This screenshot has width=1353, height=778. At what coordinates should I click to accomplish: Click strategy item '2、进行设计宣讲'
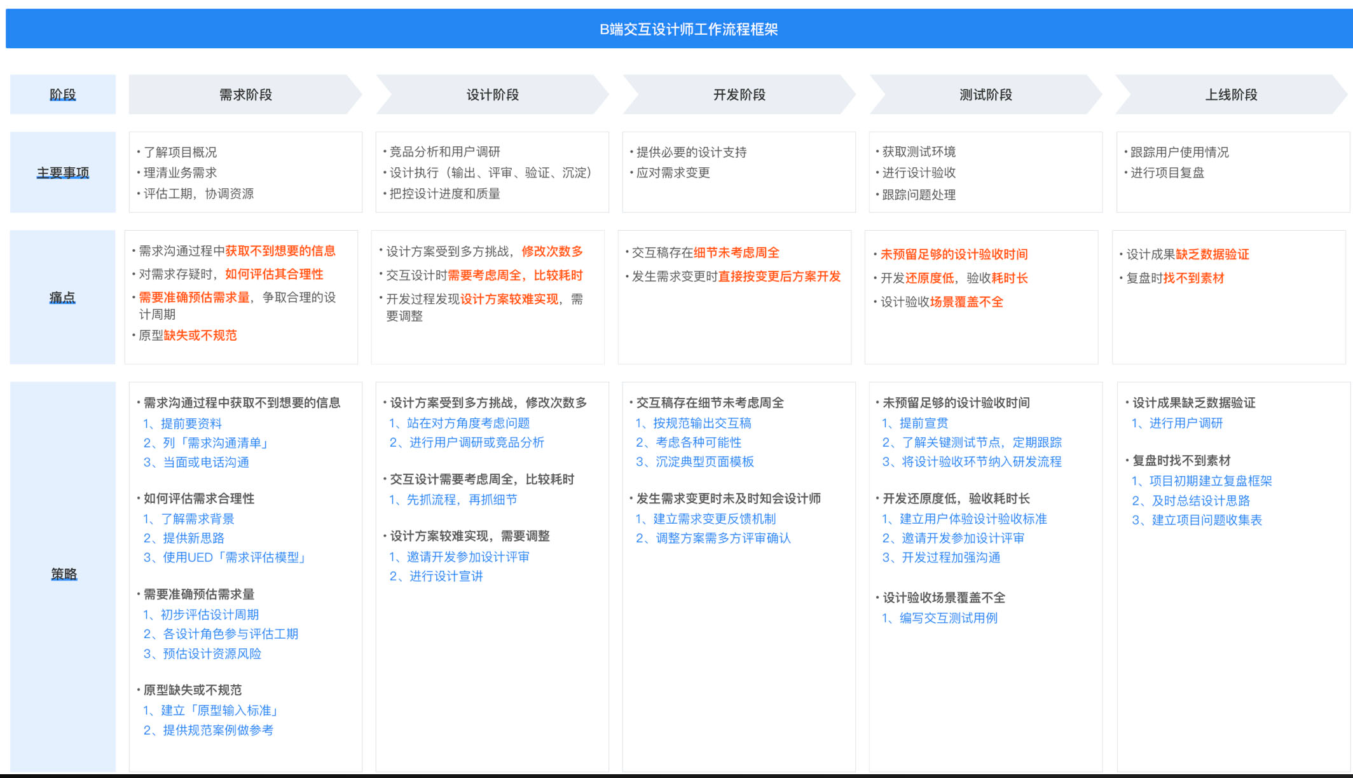pyautogui.click(x=436, y=576)
